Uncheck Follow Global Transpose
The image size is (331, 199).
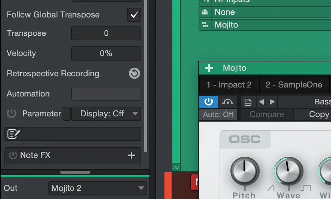click(x=134, y=15)
